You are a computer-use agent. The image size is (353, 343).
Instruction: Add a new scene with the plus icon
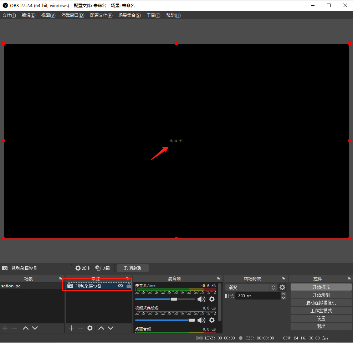coord(5,328)
